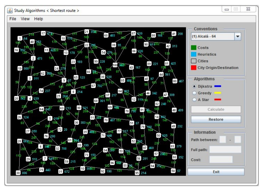The height and width of the screenshot is (191, 263).
Task: Click the Calculate button
Action: (216, 109)
